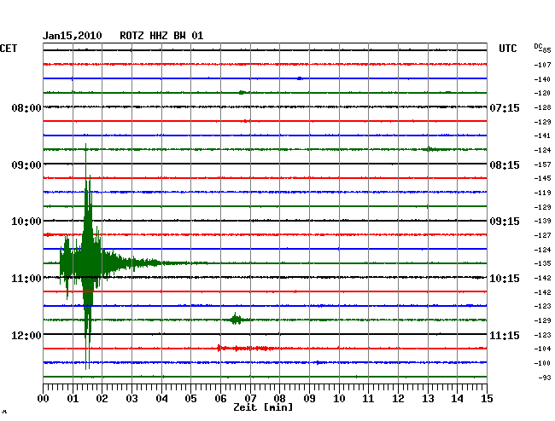This screenshot has height=421, width=555.
Task: Select the 10:00 CET time label
Action: point(26,222)
